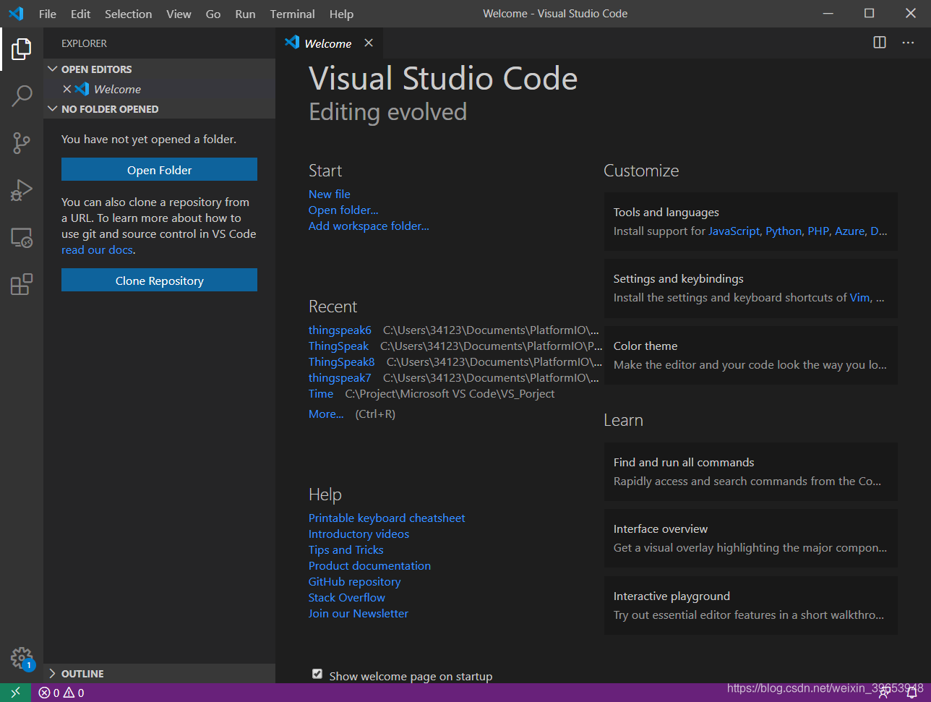Expand the Outline section
Screen dimensions: 931x702
[52, 673]
